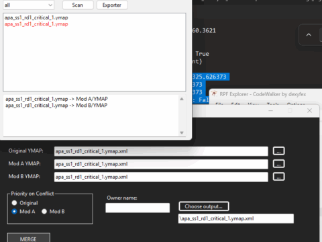Click the Exporter button
This screenshot has width=322, height=242.
112,5
